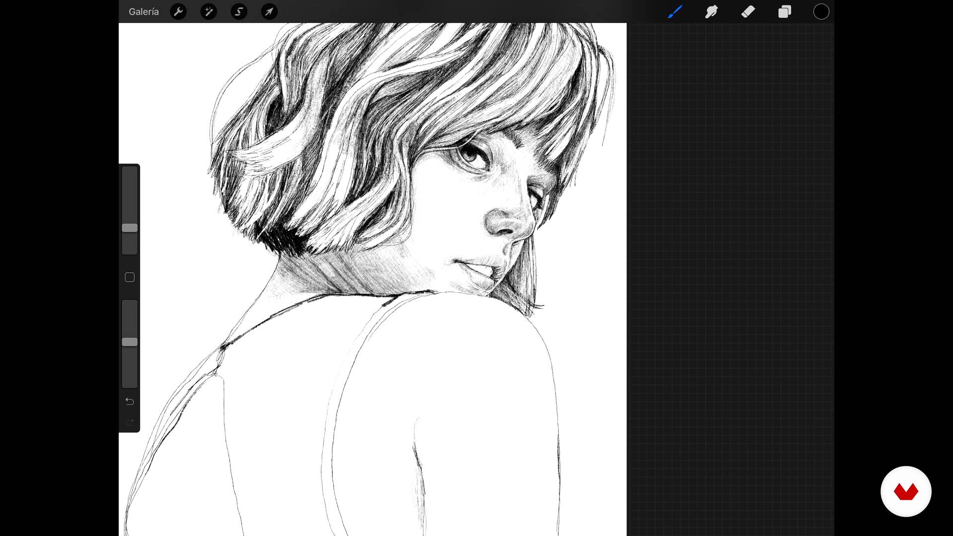Screen dimensions: 953x536
Task: Open the Adjustments magic wand menu
Action: click(x=208, y=11)
